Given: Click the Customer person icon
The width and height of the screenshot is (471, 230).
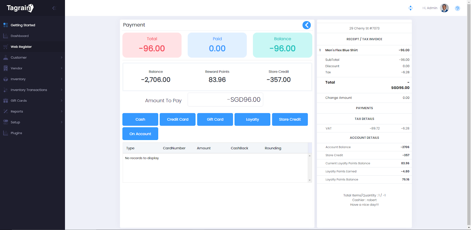Looking at the screenshot, I should (x=6, y=57).
